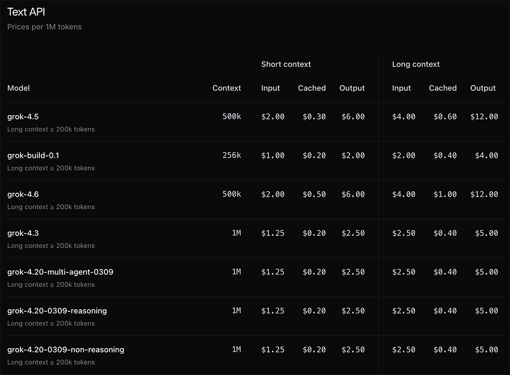This screenshot has height=375, width=510.
Task: Click the "1M" context value for grok-4.3
Action: tap(237, 233)
